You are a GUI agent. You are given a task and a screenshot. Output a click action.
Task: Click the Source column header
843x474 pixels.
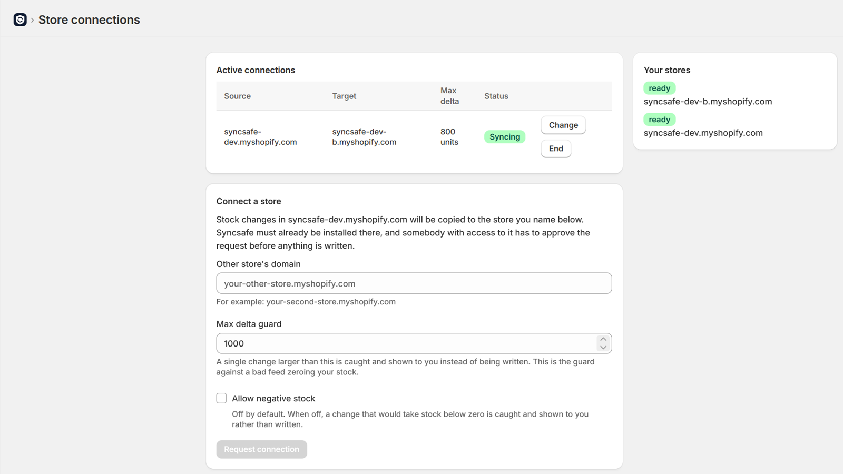tap(237, 96)
